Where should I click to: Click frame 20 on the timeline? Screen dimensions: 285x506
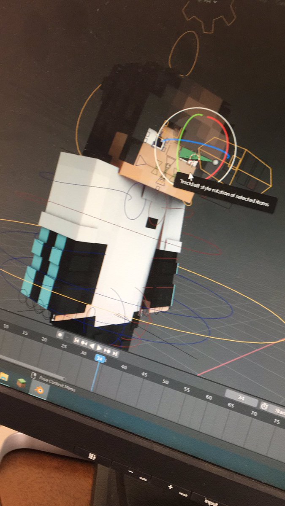(44, 339)
